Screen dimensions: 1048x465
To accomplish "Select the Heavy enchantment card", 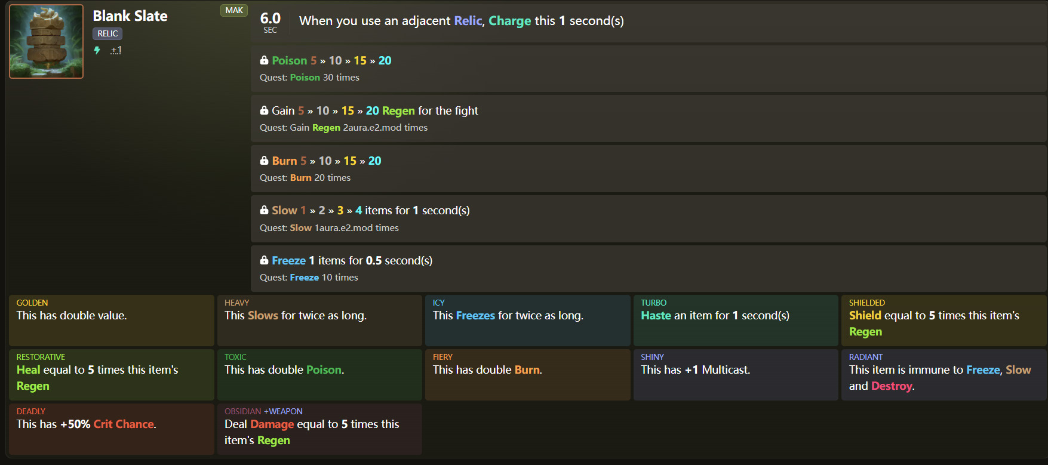I will point(319,320).
